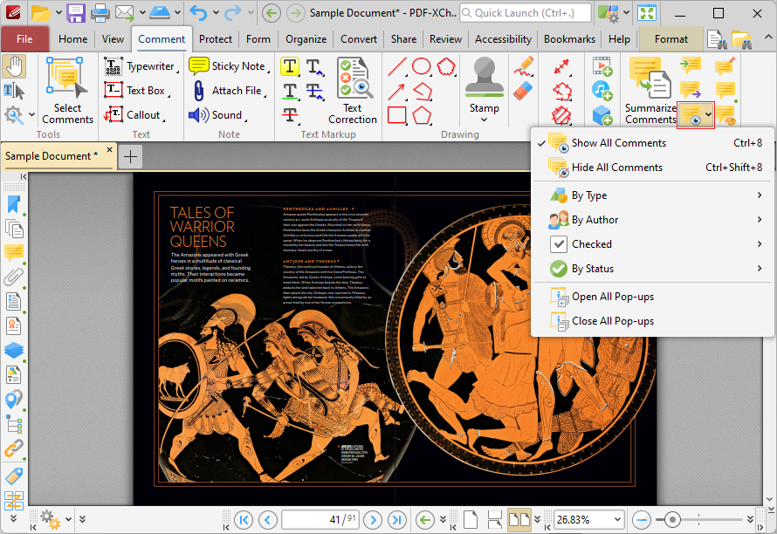The height and width of the screenshot is (534, 777).
Task: Click the vertical scrollbar down arrow
Action: (769, 499)
